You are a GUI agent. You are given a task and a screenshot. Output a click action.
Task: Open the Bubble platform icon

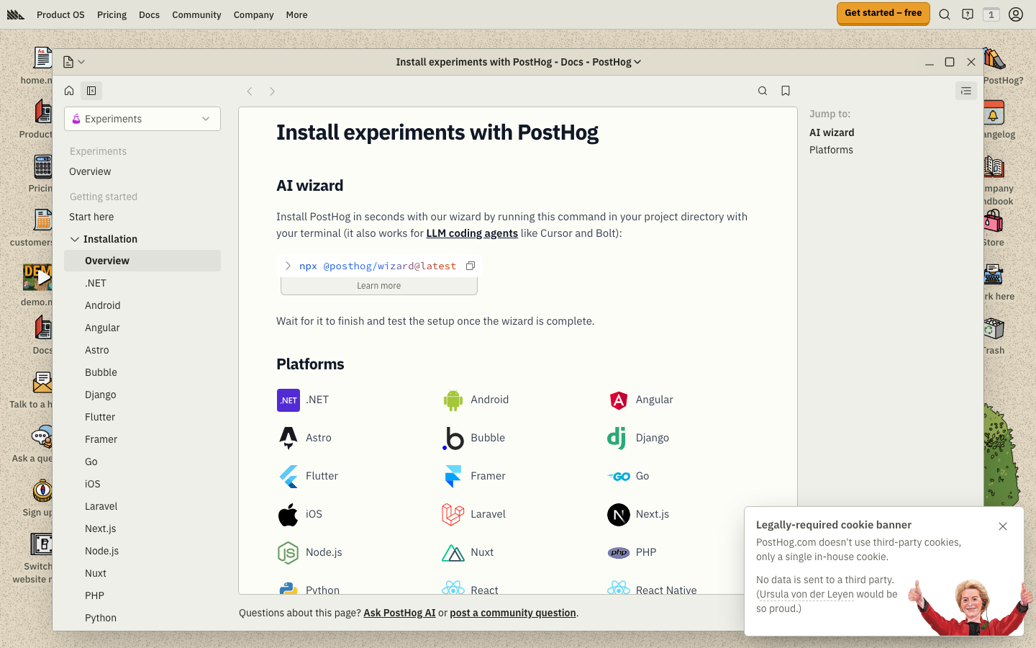453,438
